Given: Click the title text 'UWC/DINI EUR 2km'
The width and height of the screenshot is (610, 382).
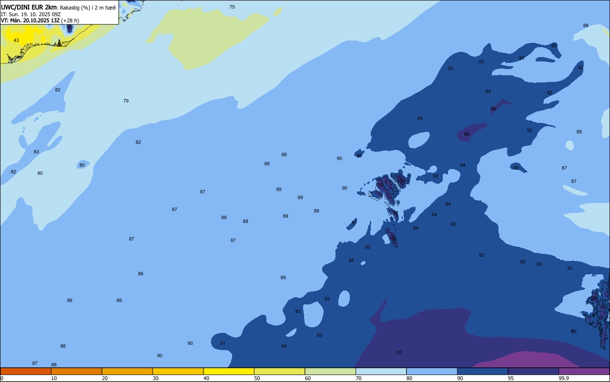Looking at the screenshot, I should pyautogui.click(x=29, y=7).
